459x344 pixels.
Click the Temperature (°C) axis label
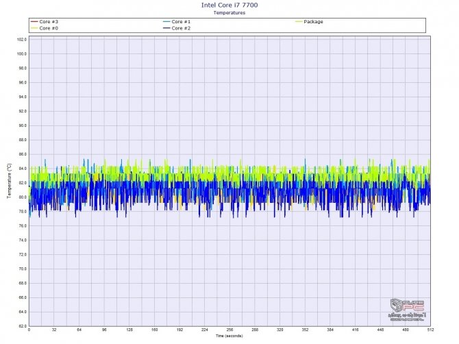tap(9, 181)
